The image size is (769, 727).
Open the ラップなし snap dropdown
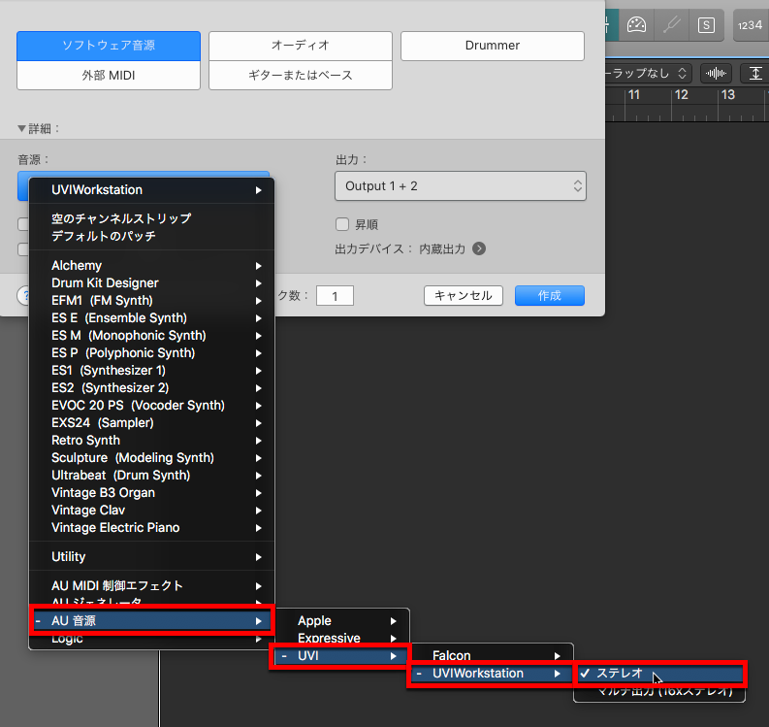click(649, 74)
